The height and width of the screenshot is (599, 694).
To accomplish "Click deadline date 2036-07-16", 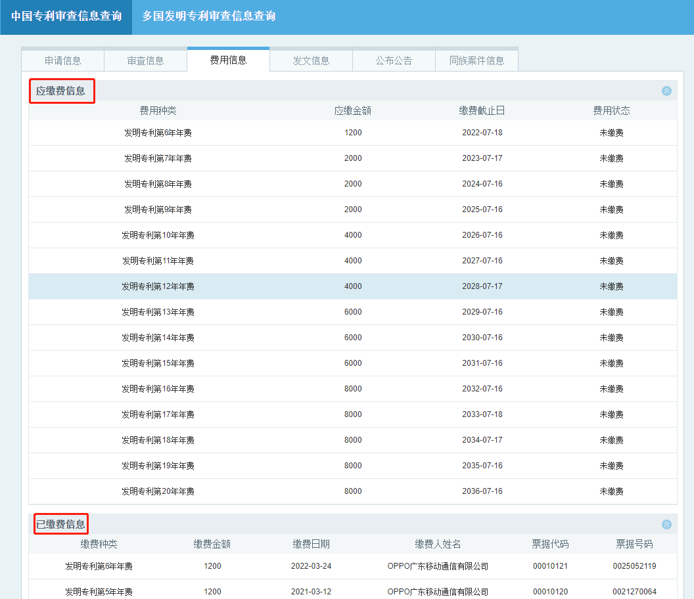I will click(x=482, y=491).
